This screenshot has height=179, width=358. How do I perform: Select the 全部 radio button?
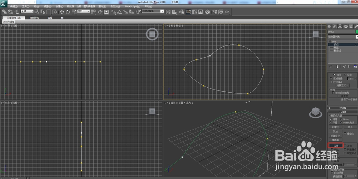(345, 75)
